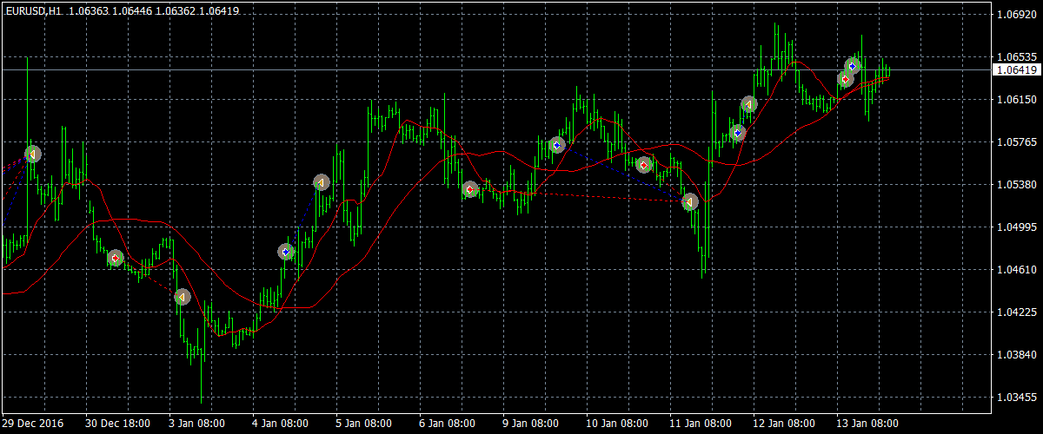Image resolution: width=1043 pixels, height=434 pixels.
Task: Click red sell arrow marker near 30 Dec 18:00
Action: [115, 258]
